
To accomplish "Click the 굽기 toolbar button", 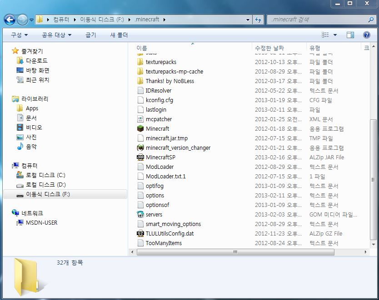I will (x=91, y=35).
